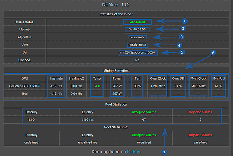Select the fan speed value 90 %

pyautogui.click(x=138, y=86)
